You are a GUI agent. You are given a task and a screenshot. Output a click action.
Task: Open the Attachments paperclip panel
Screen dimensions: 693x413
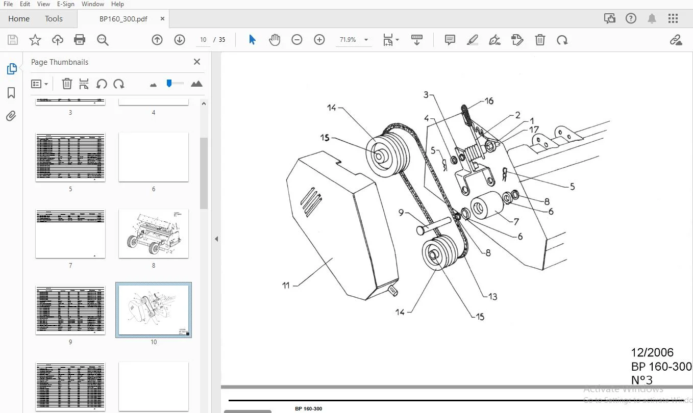click(11, 116)
